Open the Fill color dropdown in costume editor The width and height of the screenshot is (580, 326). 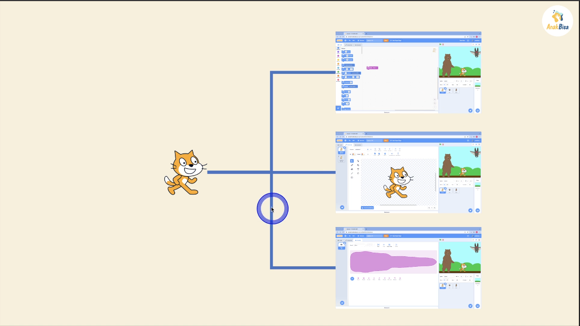(x=353, y=154)
